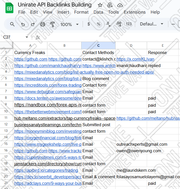Open more number formats 123
The image size is (180, 189).
click(x=129, y=24)
